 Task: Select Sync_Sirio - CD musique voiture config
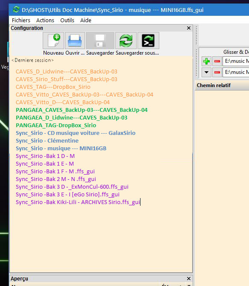click(x=76, y=133)
